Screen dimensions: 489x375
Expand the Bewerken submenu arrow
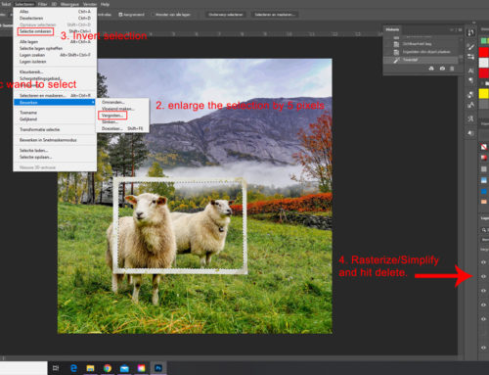[93, 103]
